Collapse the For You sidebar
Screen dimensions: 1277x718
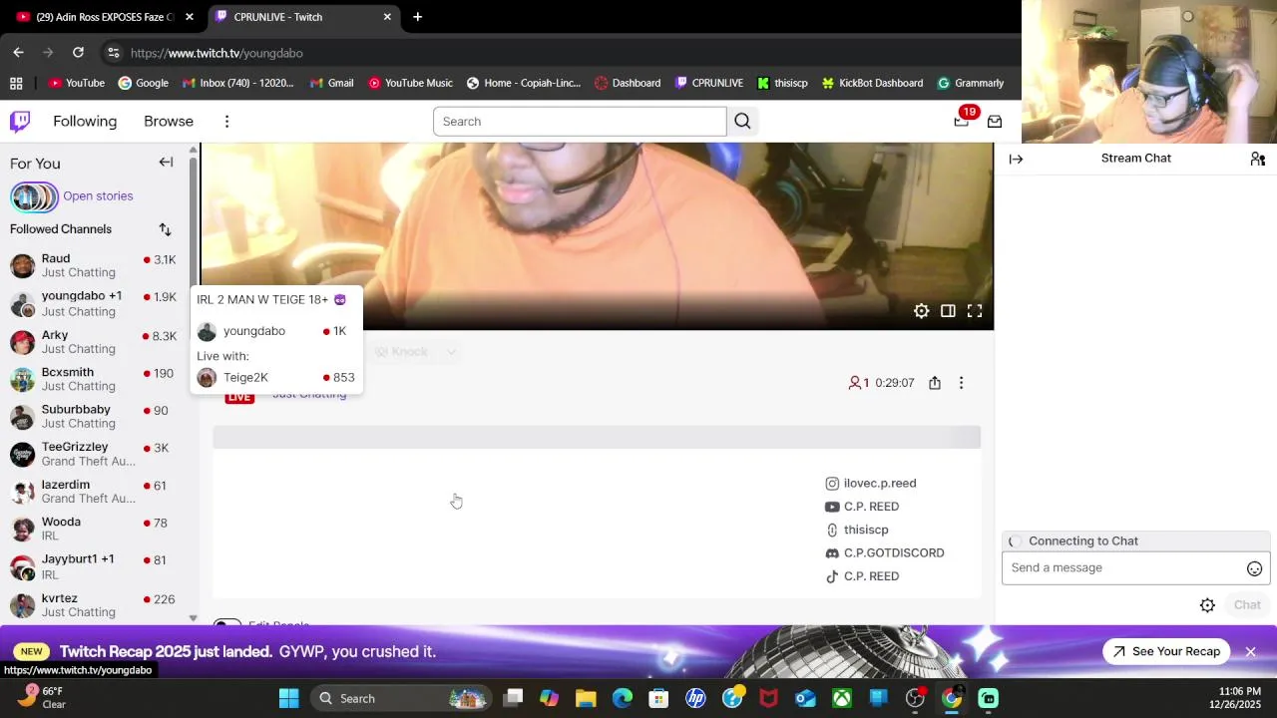tap(166, 163)
